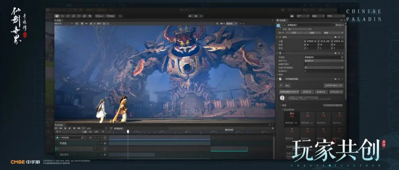Toggle the script component enabled checkbox
The image size is (399, 170).
(283, 79)
